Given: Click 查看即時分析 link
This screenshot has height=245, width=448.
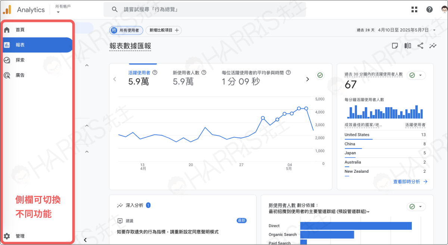Looking at the screenshot, I should pos(410,182).
